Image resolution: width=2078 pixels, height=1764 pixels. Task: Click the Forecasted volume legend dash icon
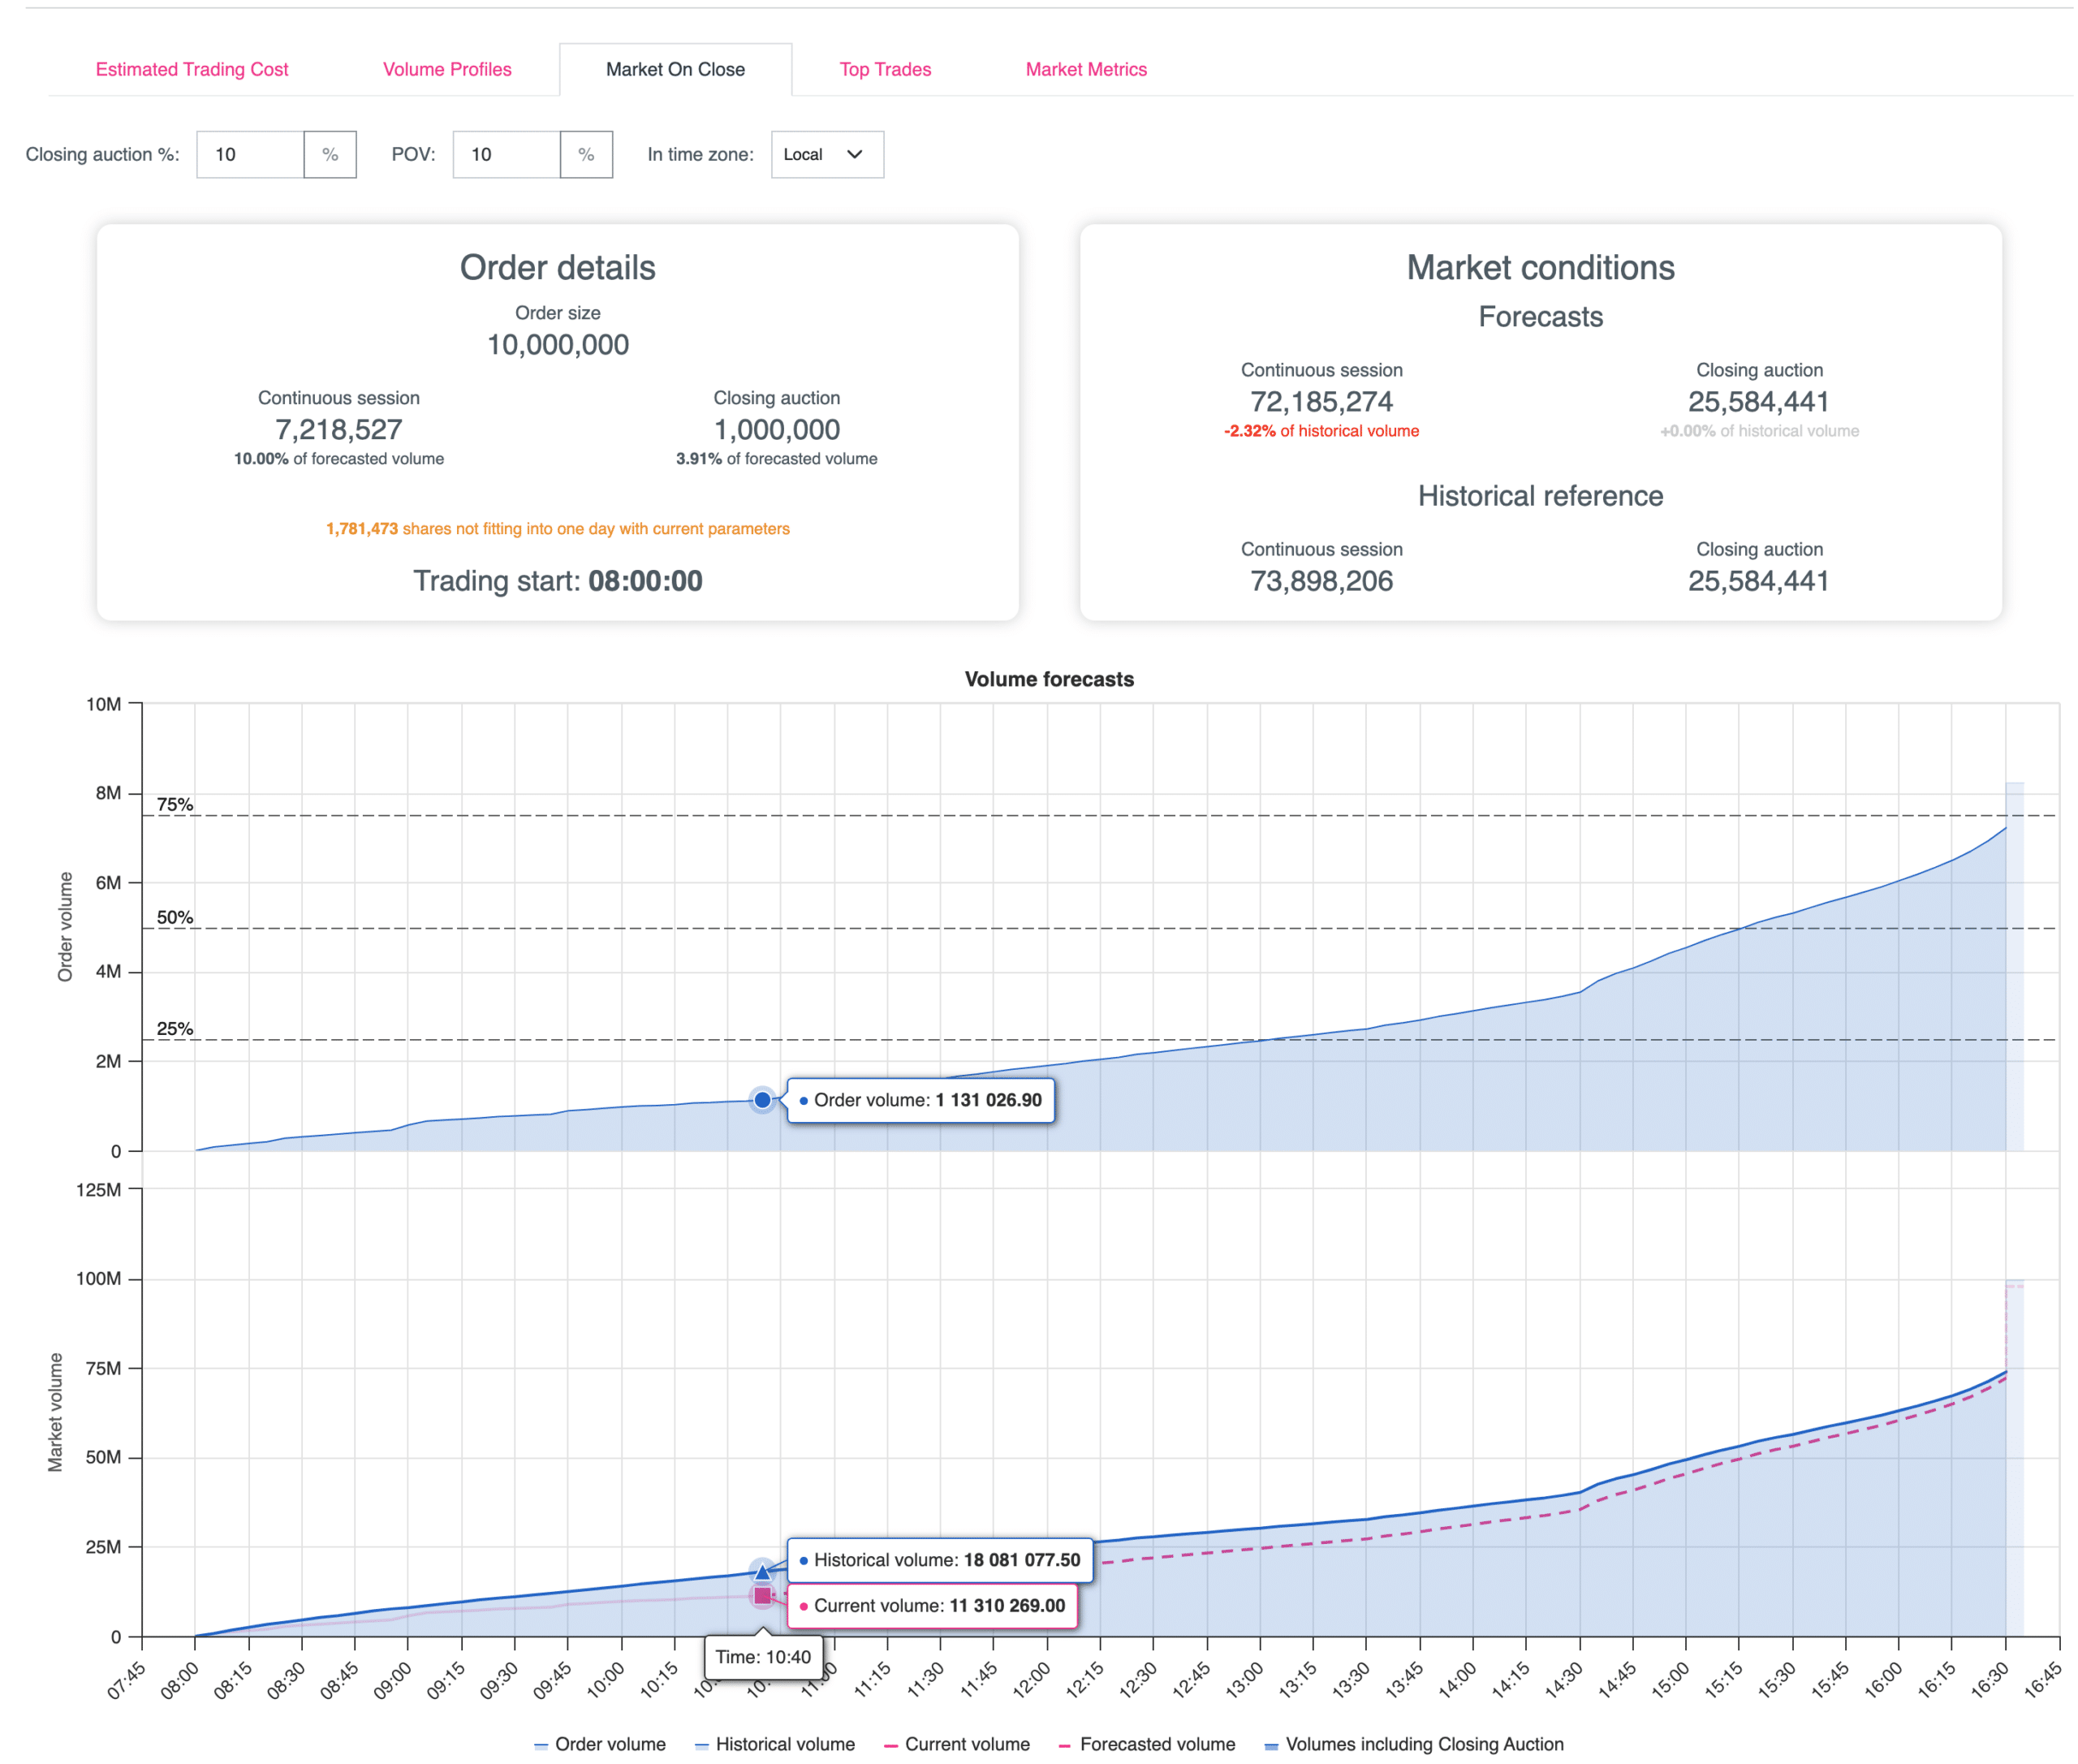pos(1065,1745)
